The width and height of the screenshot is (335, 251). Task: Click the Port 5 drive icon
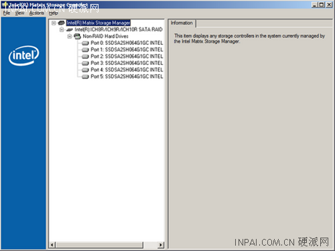tap(85, 76)
